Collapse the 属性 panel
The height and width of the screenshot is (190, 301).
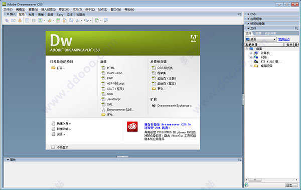click(x=8, y=160)
